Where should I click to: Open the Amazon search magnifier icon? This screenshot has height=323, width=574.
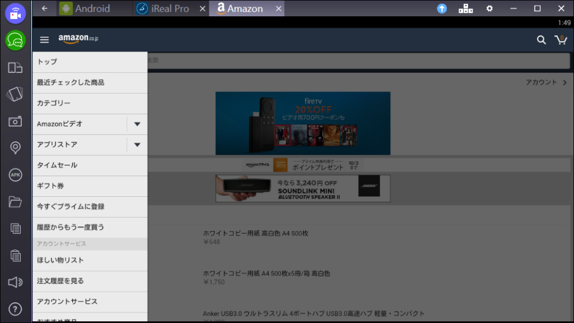point(541,40)
